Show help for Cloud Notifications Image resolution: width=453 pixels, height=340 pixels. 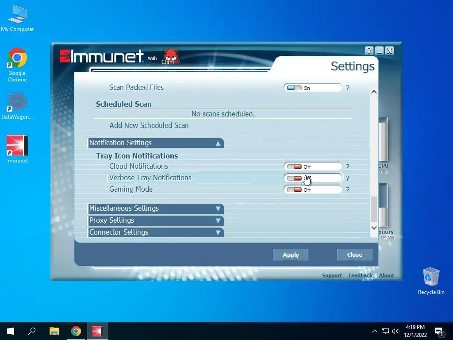pyautogui.click(x=348, y=166)
